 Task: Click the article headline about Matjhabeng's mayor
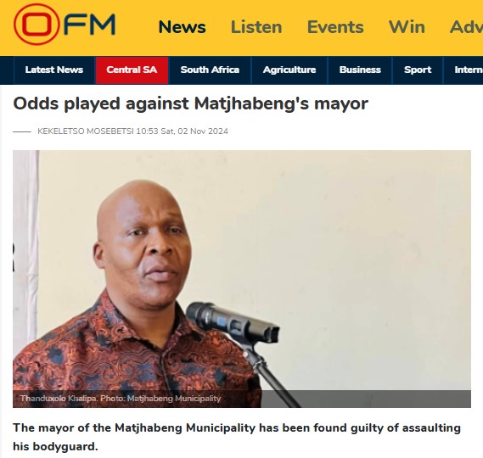(190, 103)
